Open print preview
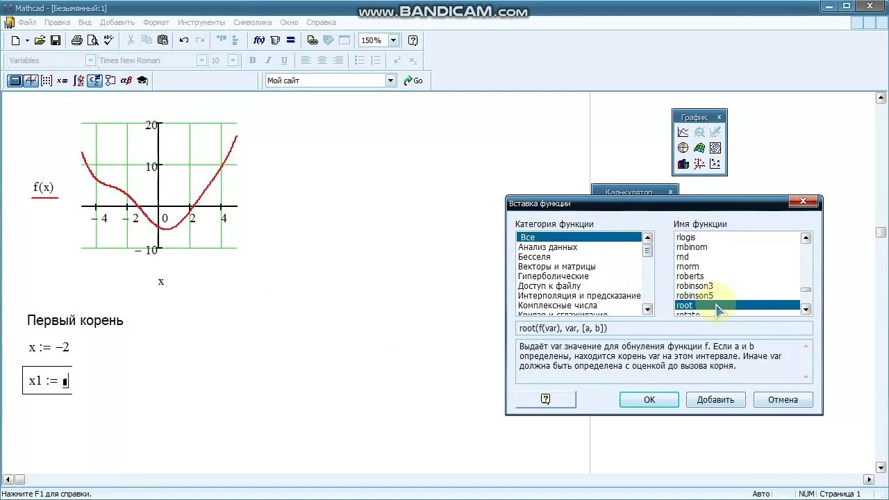Image resolution: width=889 pixels, height=500 pixels. click(x=93, y=40)
